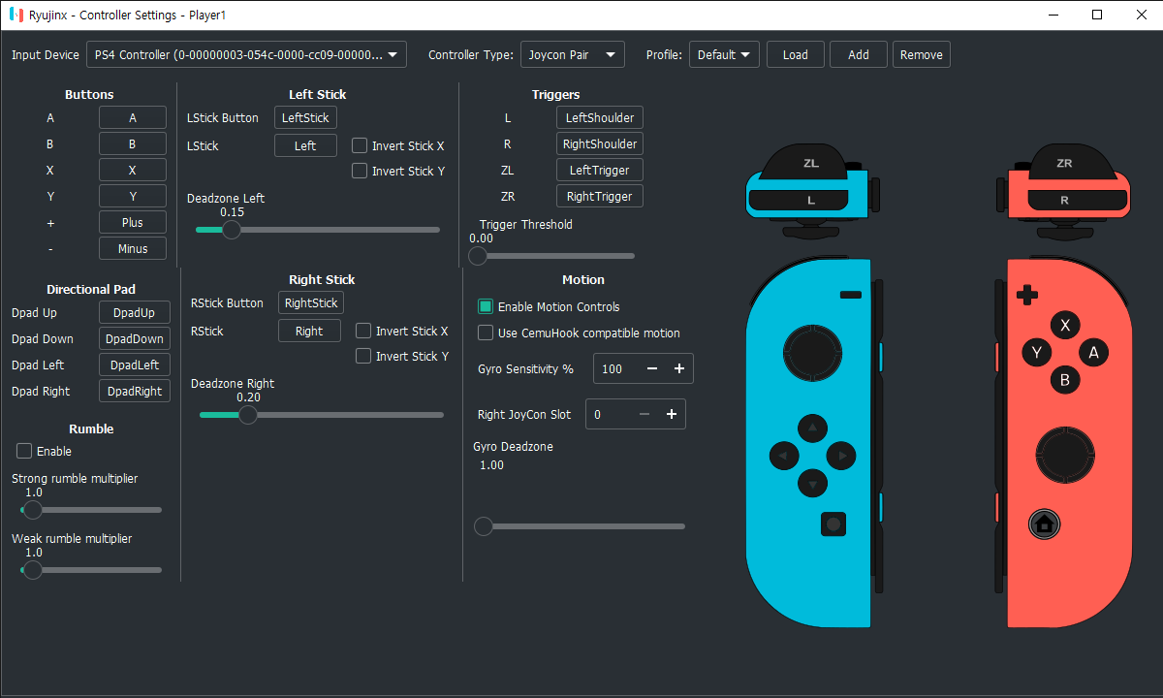Viewport: 1163px width, 698px height.
Task: Click the DpadUp mapping button
Action: pos(135,312)
